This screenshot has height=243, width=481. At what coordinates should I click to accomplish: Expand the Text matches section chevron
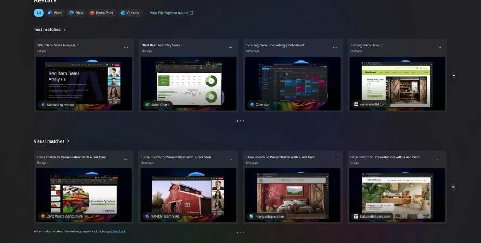64,29
